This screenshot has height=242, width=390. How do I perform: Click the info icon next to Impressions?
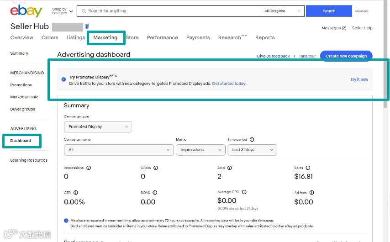(89, 168)
